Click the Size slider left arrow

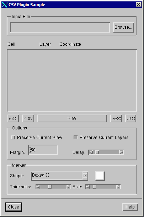(x=88, y=187)
